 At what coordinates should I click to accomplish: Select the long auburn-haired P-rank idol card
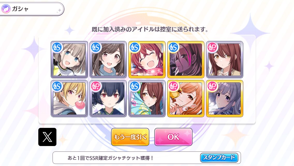225,60
